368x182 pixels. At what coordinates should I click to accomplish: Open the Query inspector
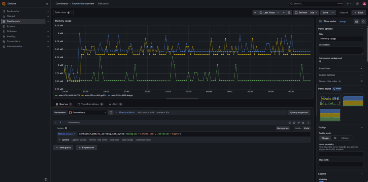pos(299,112)
